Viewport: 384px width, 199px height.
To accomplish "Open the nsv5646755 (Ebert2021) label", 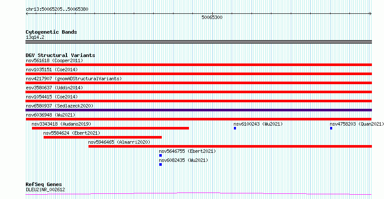I will point(187,151).
